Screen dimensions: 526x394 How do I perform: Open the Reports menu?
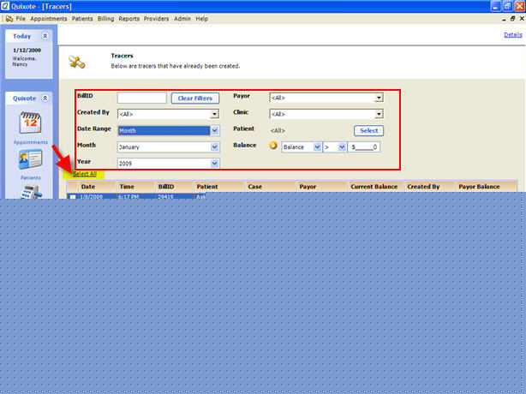[x=129, y=19]
